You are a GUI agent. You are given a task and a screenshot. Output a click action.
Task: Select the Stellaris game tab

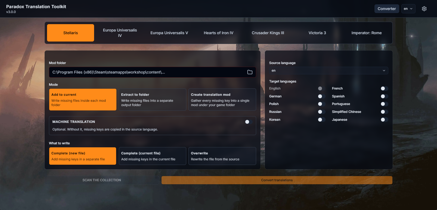[70, 33]
